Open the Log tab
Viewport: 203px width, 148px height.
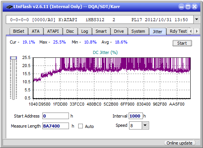pos(84,31)
